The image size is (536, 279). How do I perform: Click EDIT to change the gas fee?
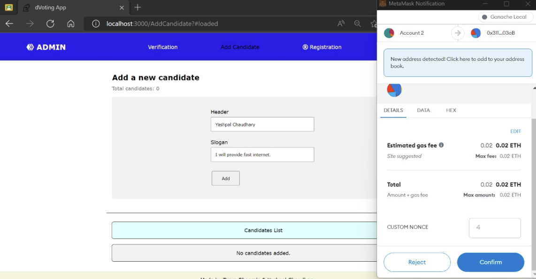[x=515, y=131]
